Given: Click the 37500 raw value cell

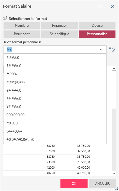Looking at the screenshot, I should 29,151.
